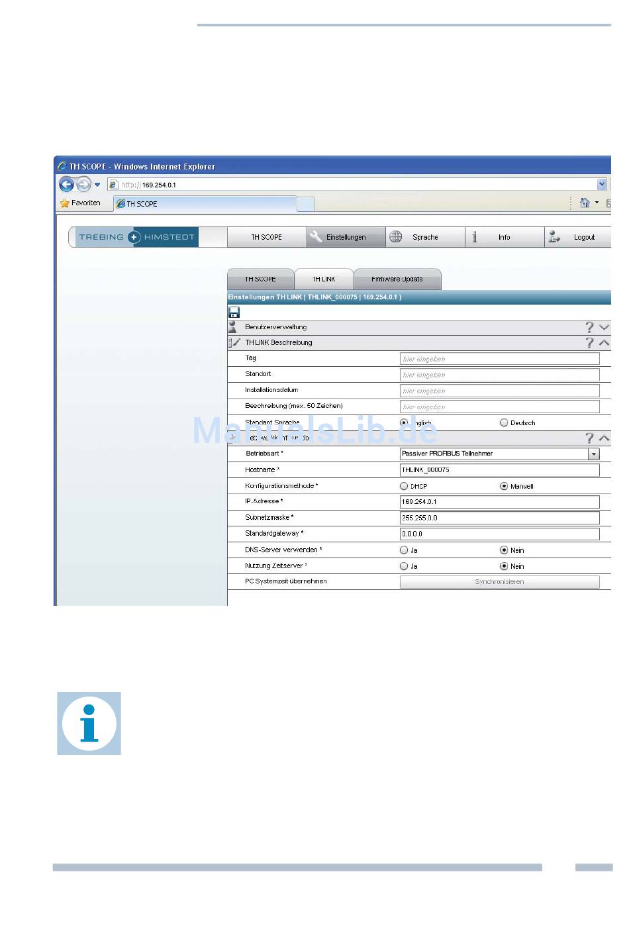Click the Info "i" icon in navigation

pyautogui.click(x=474, y=236)
